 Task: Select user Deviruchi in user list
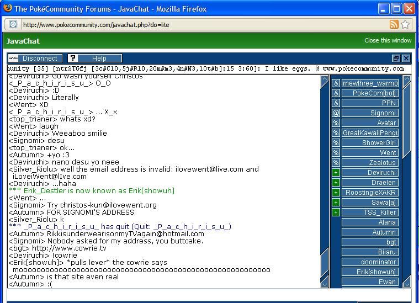point(370,173)
